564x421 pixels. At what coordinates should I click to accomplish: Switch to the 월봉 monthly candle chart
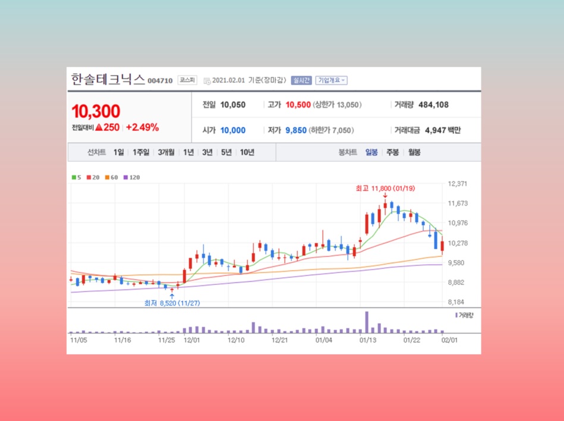[414, 153]
